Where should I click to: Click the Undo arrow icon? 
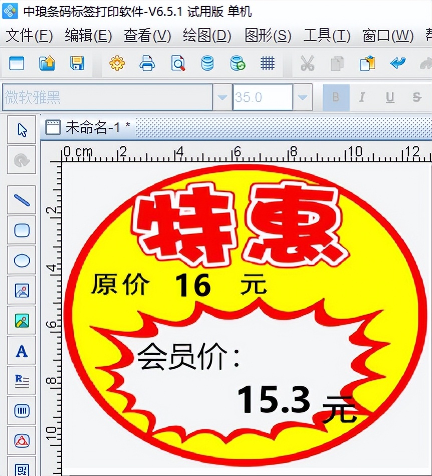(398, 63)
